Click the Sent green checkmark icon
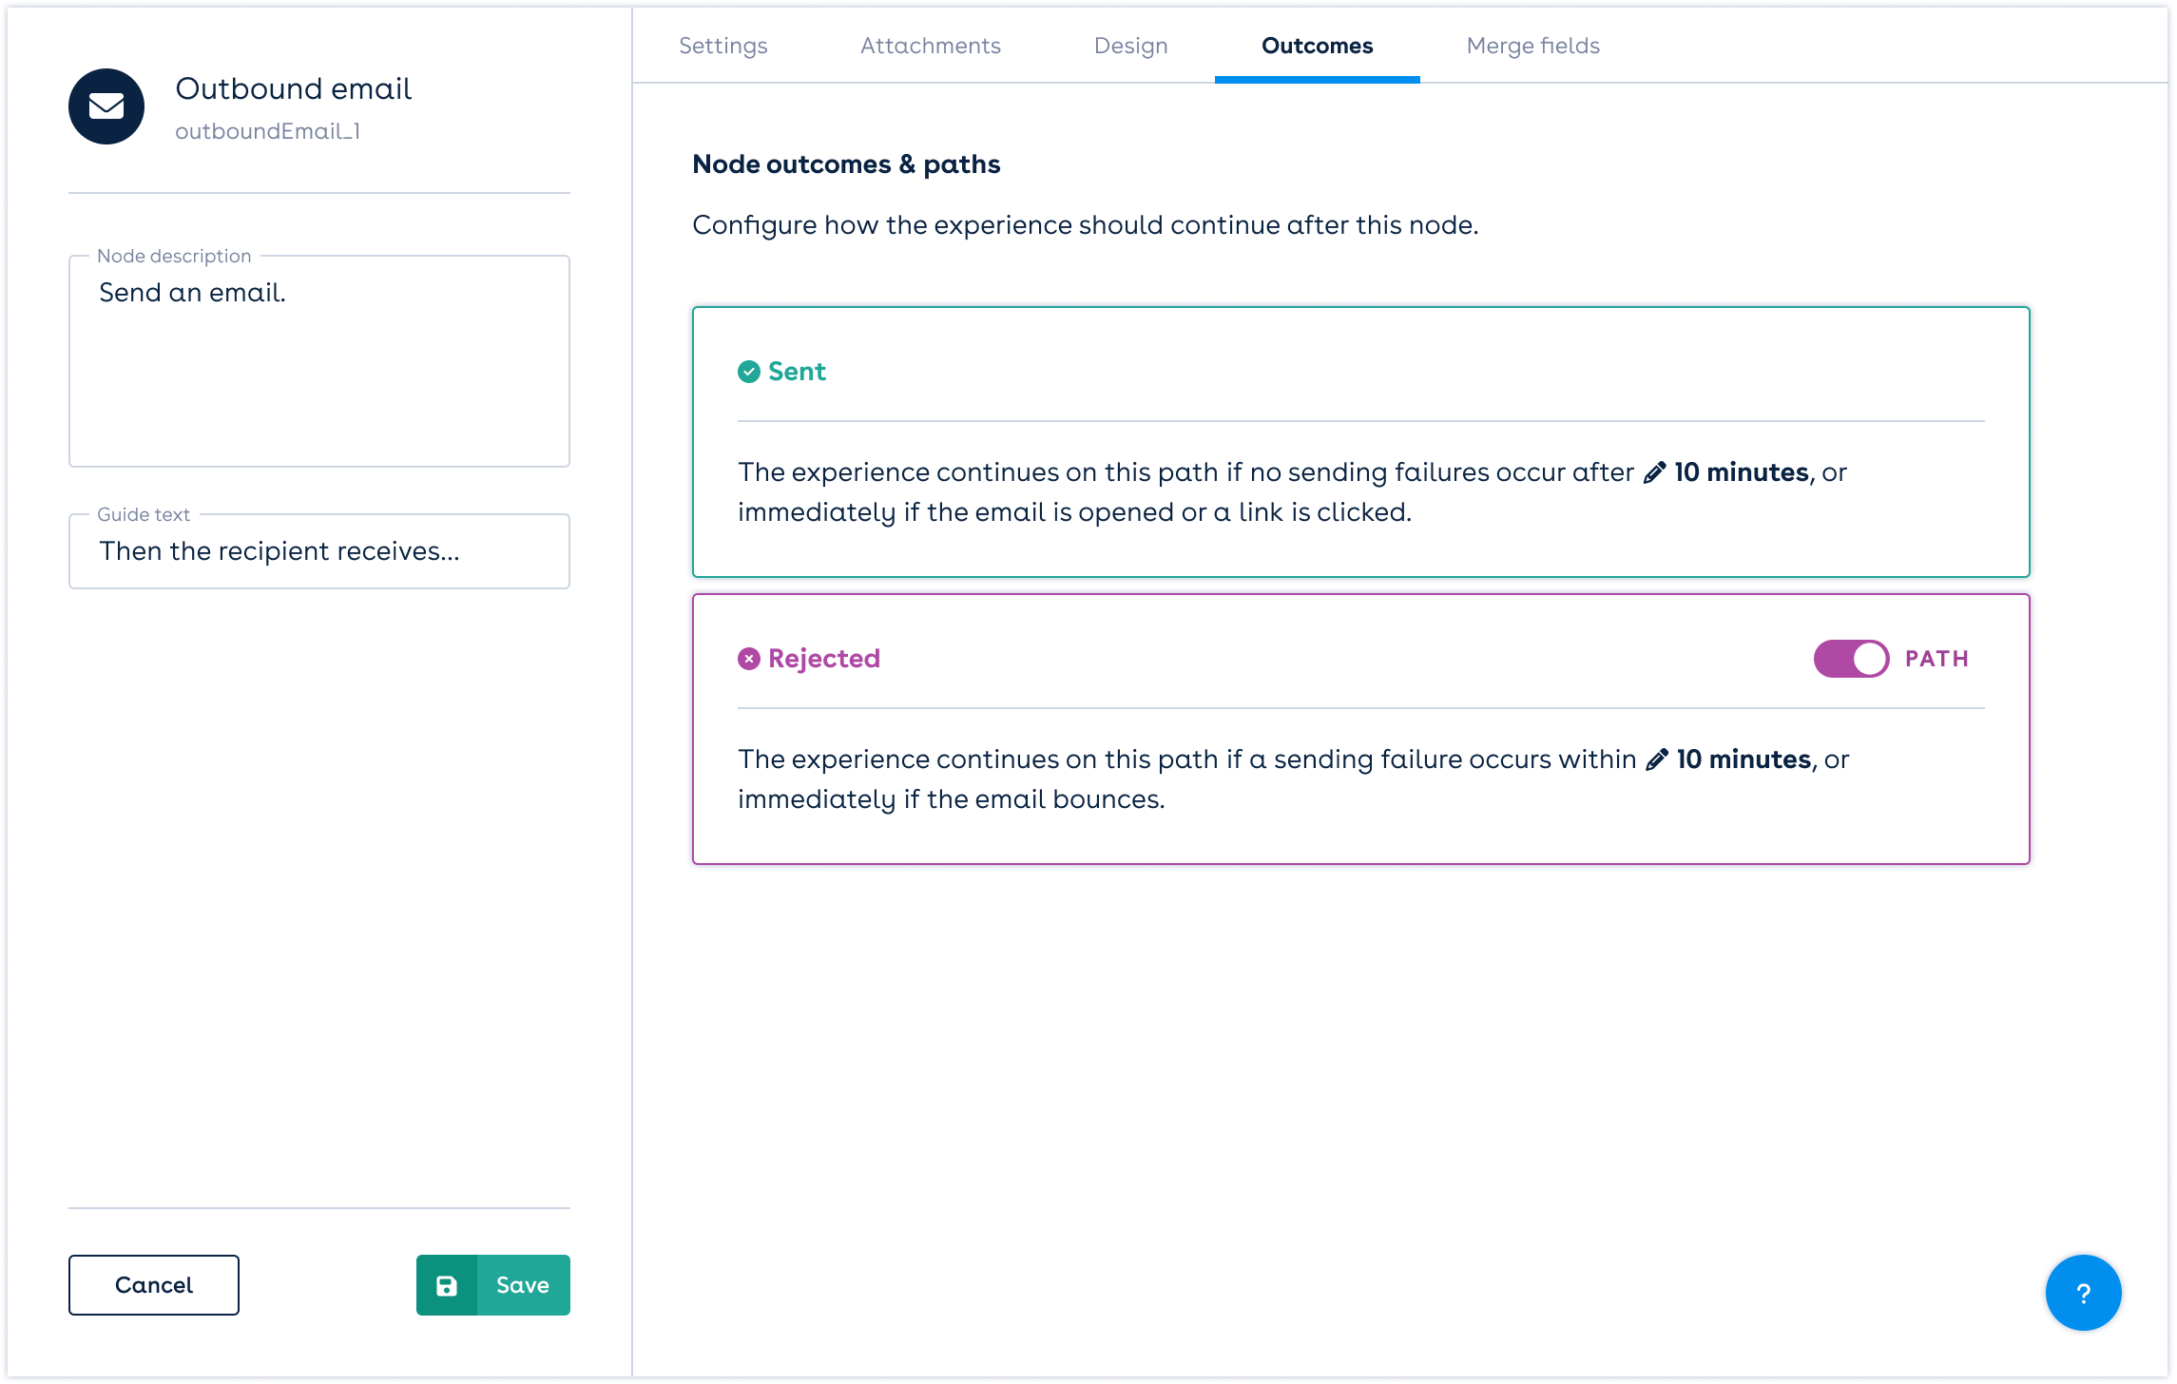 point(749,372)
